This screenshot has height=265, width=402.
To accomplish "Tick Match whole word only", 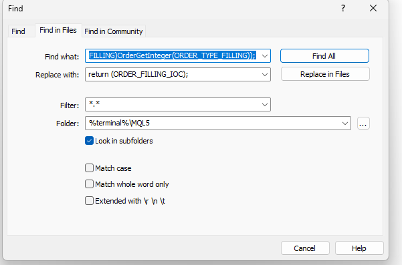I will (x=89, y=184).
